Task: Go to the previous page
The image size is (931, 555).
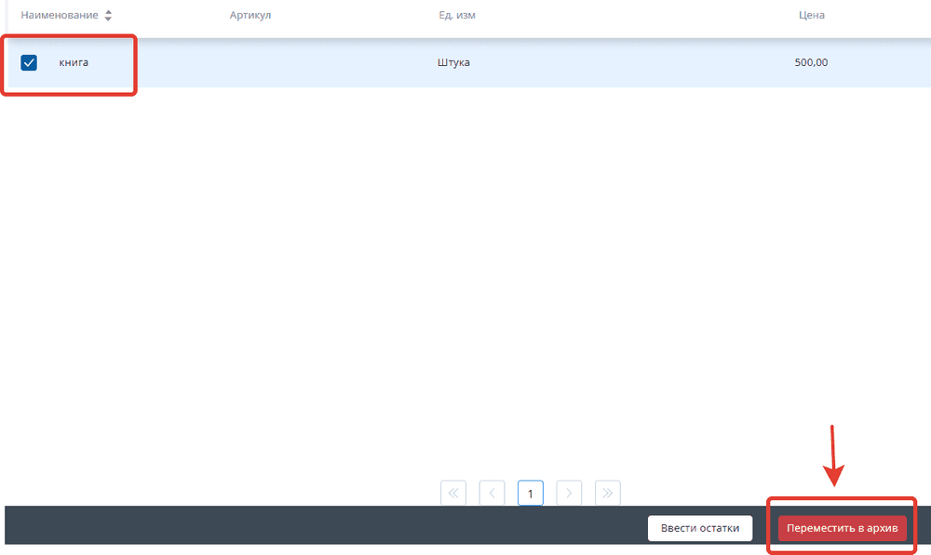Action: pos(492,494)
